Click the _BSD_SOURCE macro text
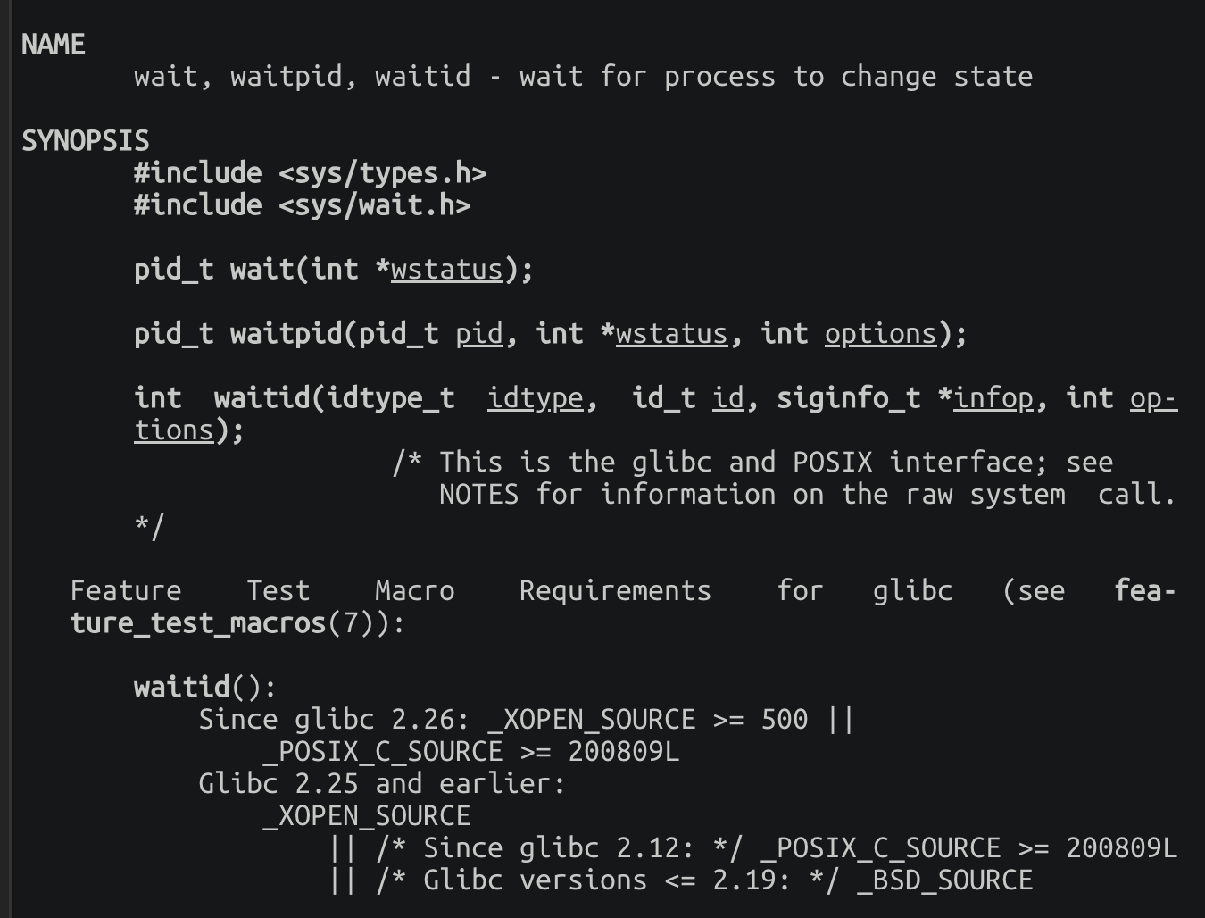 [944, 880]
